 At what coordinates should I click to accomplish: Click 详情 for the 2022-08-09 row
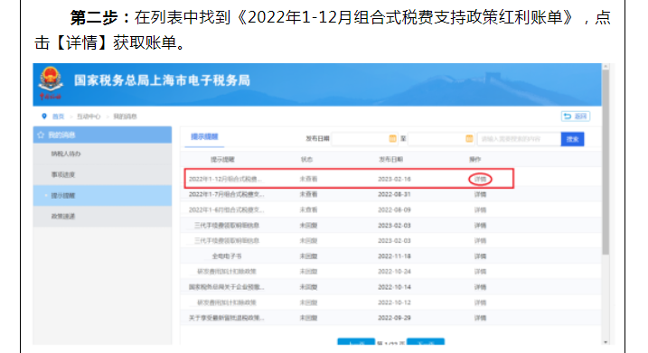[480, 210]
